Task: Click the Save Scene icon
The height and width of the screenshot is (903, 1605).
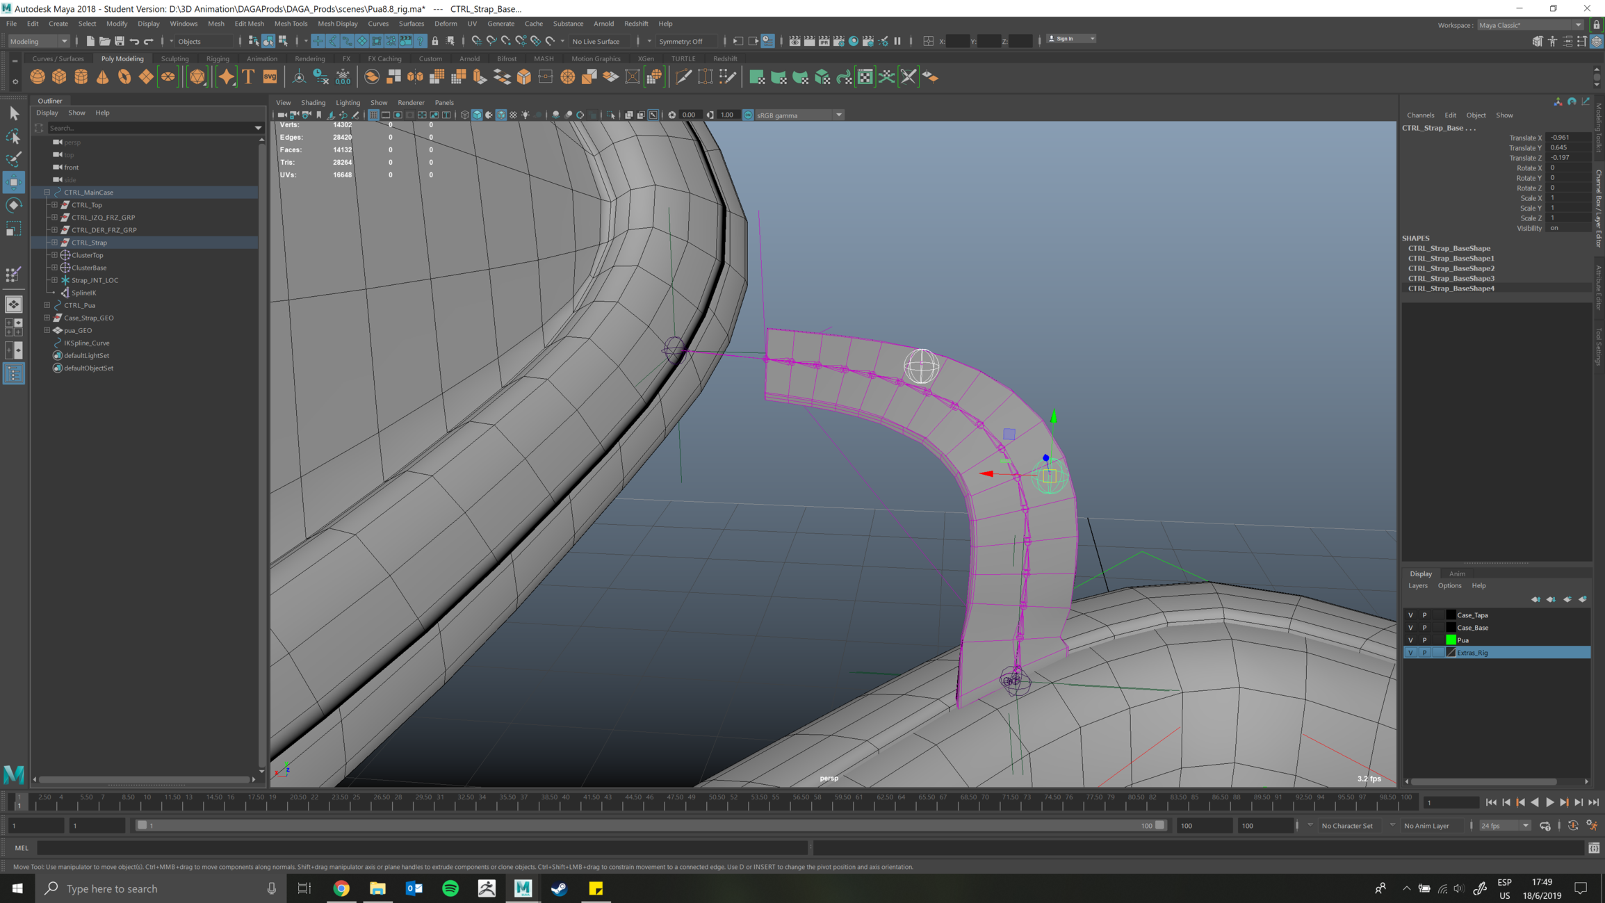Action: pyautogui.click(x=119, y=41)
